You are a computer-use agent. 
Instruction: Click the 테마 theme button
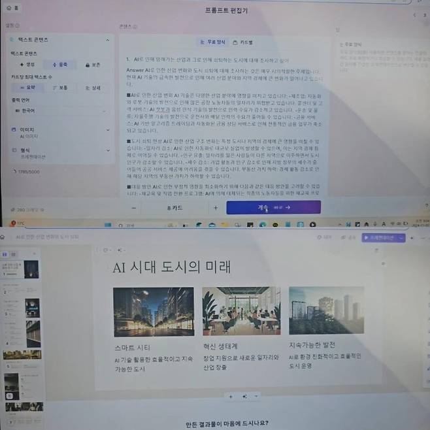tap(324, 237)
